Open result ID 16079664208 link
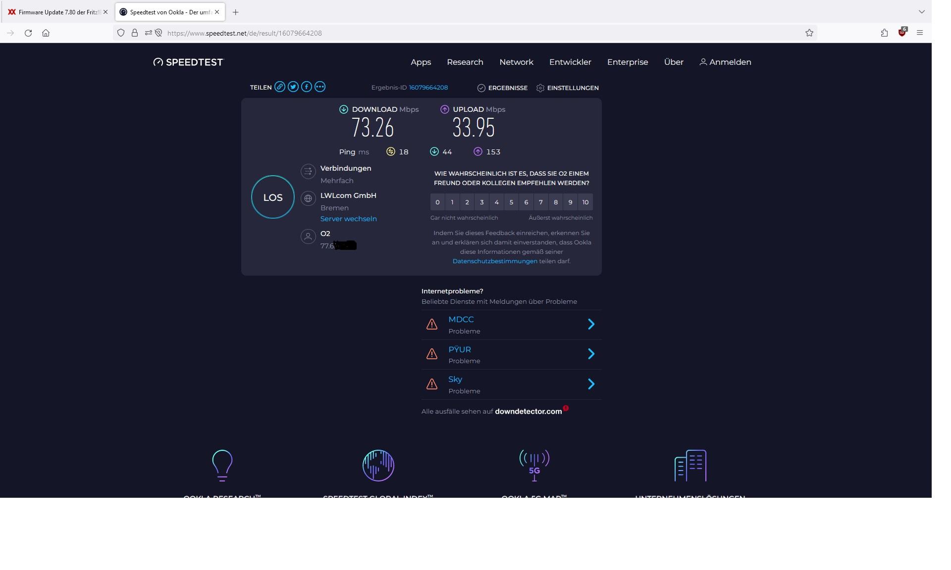The image size is (951, 570). tap(428, 88)
